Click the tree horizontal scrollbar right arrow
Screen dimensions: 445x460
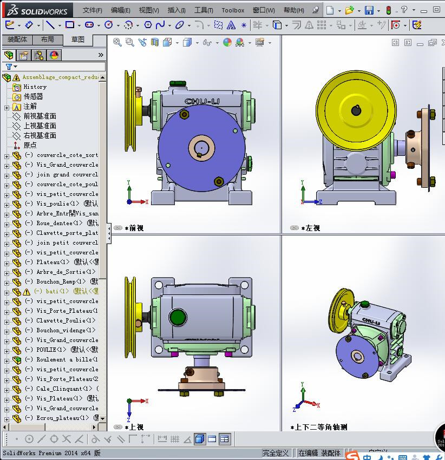pyautogui.click(x=95, y=427)
